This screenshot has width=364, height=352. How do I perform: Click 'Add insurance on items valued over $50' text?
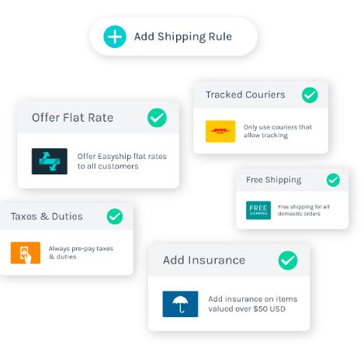[x=253, y=304]
